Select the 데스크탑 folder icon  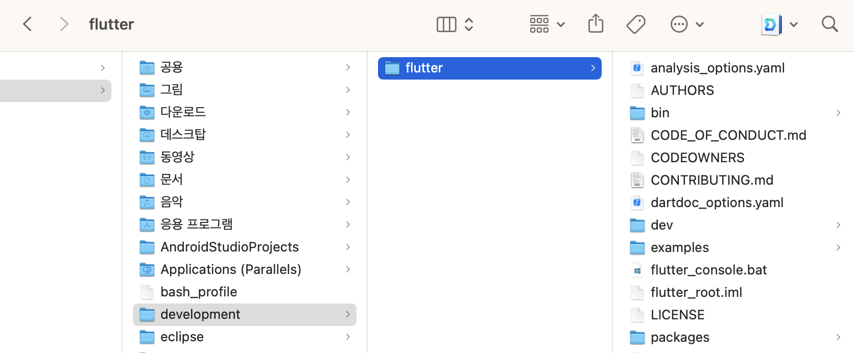[x=147, y=135]
